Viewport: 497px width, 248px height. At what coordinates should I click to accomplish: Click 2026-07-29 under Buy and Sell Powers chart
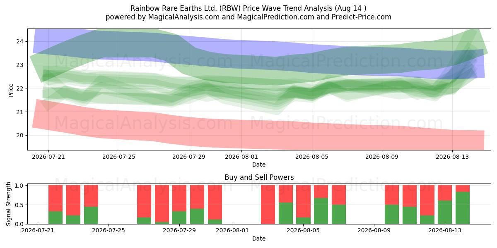180,231
